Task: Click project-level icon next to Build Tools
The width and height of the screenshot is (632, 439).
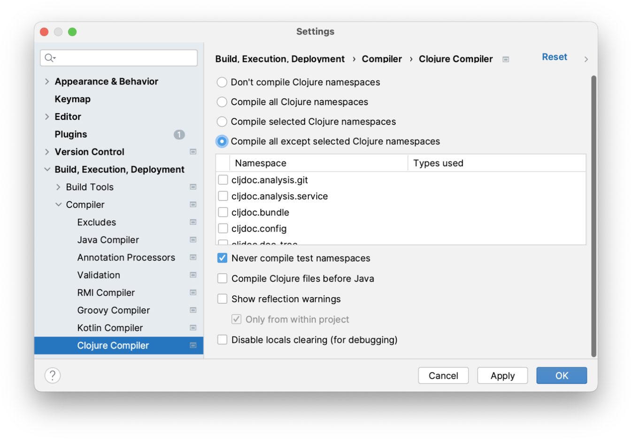Action: [x=193, y=187]
